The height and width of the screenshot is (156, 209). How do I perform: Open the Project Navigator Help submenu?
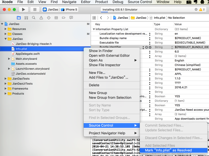(112, 133)
